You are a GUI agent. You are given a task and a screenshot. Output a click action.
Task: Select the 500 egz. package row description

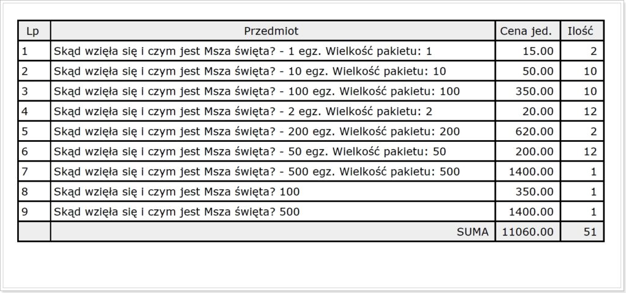pyautogui.click(x=273, y=171)
